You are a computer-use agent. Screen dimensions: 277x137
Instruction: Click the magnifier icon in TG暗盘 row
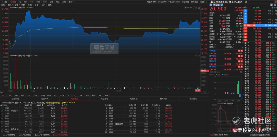[x=239, y=51]
